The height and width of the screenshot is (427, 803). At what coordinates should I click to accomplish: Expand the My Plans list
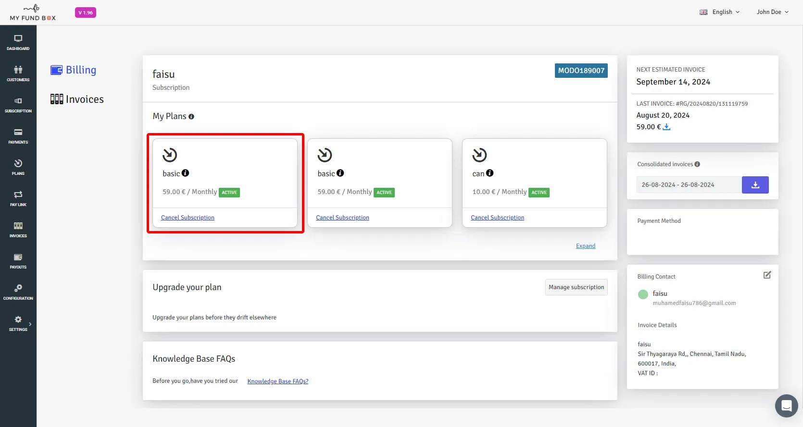(586, 246)
